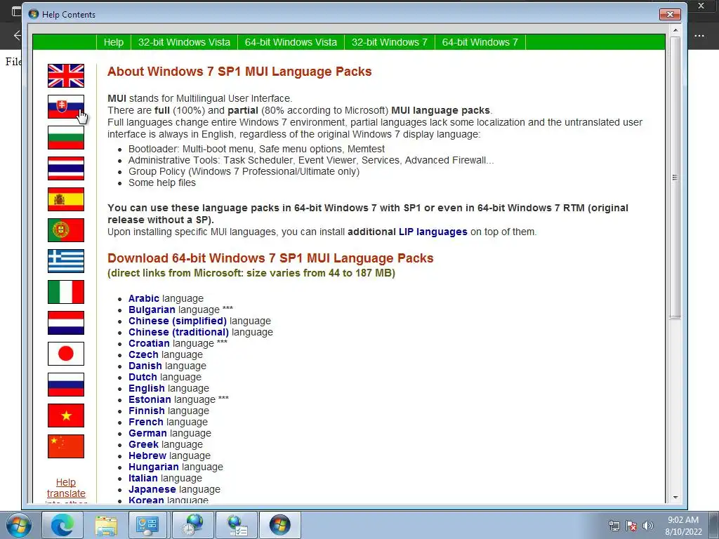Select the Greece flag icon
This screenshot has height=539, width=719.
pyautogui.click(x=66, y=261)
